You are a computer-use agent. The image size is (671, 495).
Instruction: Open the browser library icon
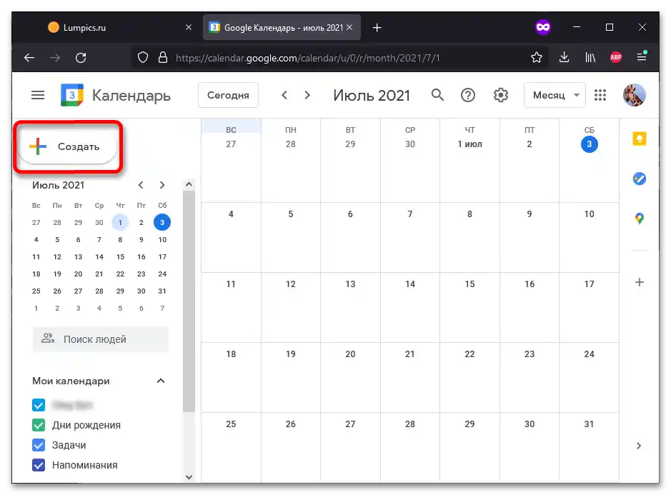(590, 57)
